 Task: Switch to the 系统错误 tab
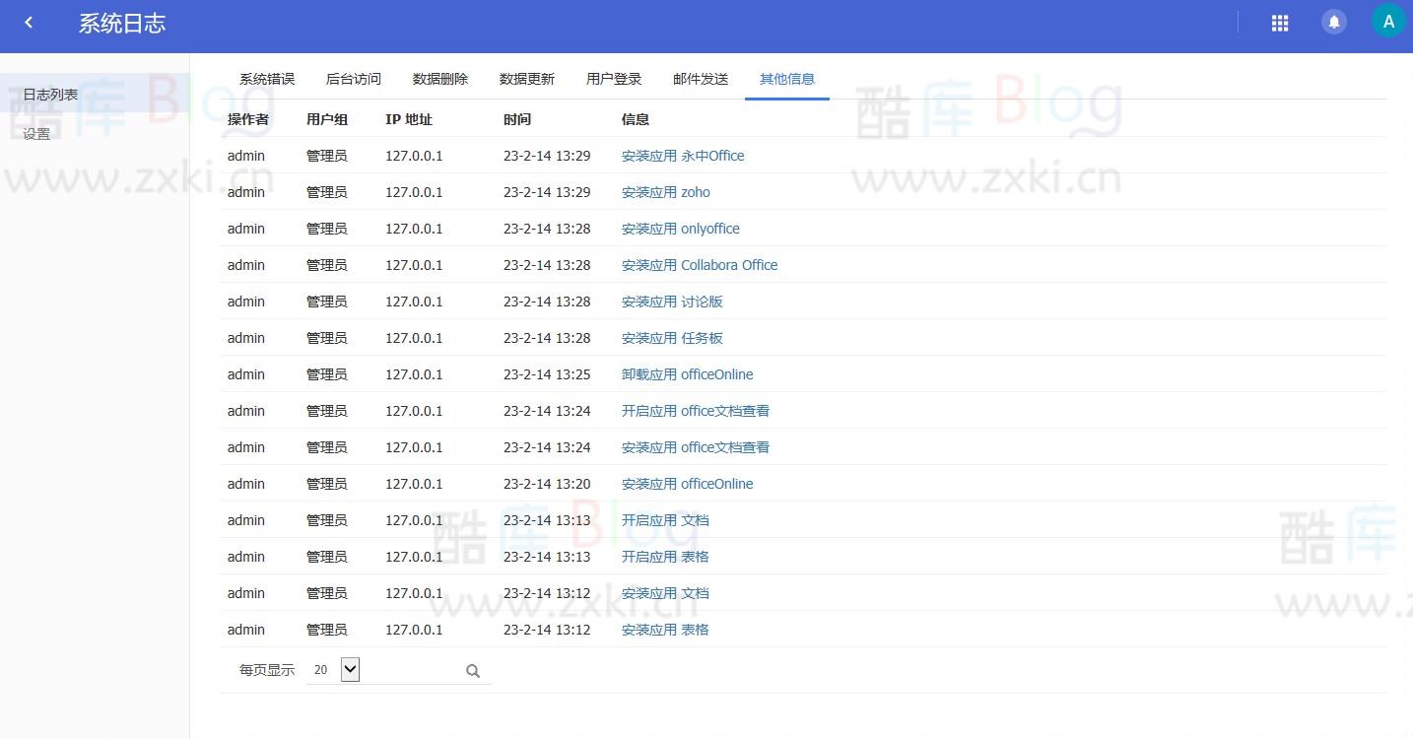pyautogui.click(x=266, y=79)
